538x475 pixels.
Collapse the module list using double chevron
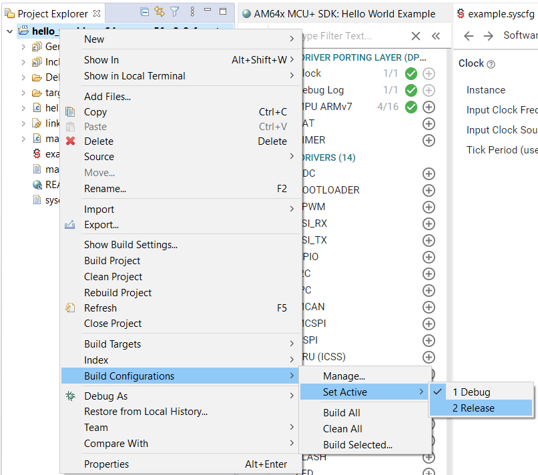(436, 36)
